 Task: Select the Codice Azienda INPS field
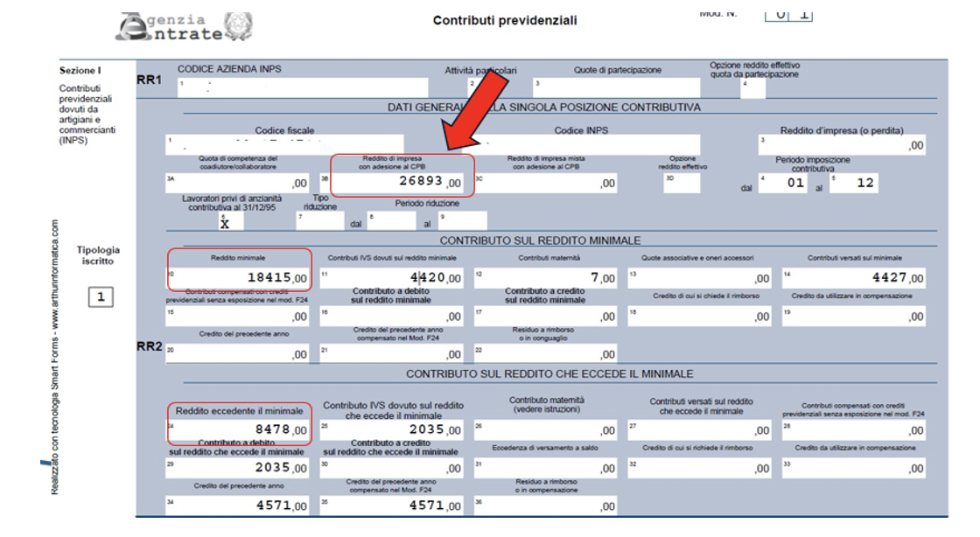click(302, 87)
